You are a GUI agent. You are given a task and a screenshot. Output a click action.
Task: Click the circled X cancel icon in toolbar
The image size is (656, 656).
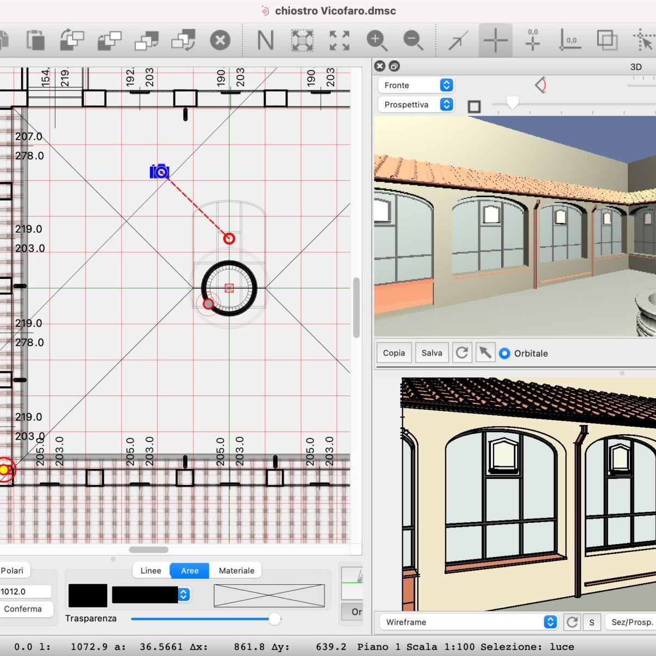[x=220, y=40]
